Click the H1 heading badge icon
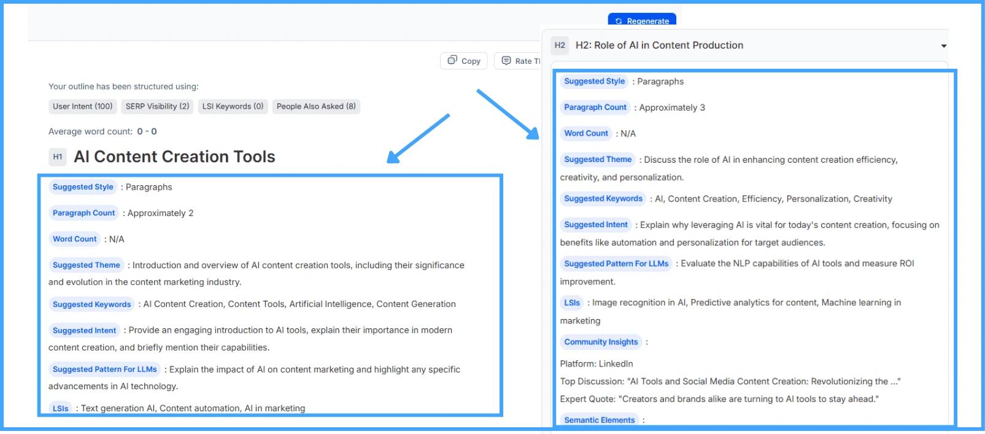 (x=58, y=157)
